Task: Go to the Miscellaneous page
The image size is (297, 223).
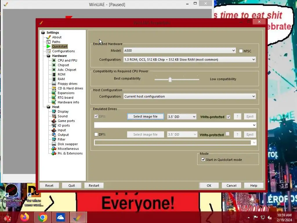Action: tap(68, 149)
